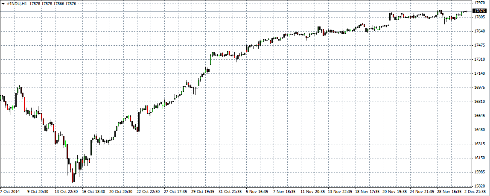Click the 17310 level on price axis
The image size is (490, 196).
[x=480, y=59]
